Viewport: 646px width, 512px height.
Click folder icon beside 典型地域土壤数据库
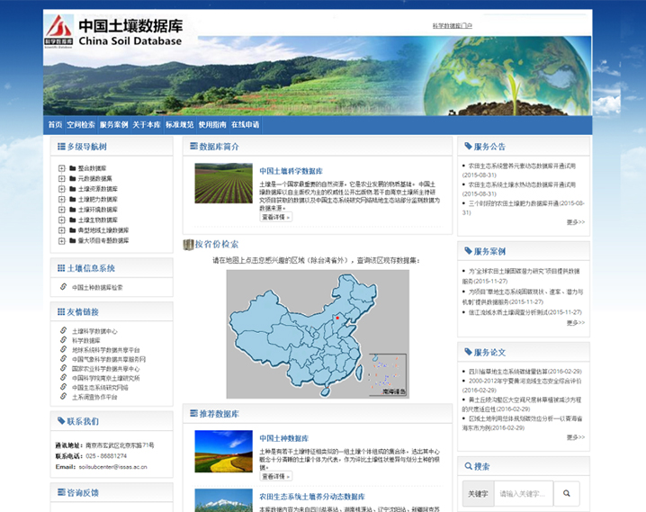(x=73, y=229)
